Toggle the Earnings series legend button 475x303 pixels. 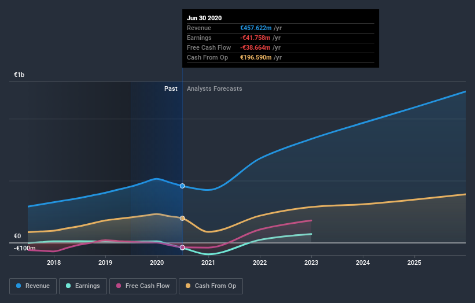(x=83, y=286)
